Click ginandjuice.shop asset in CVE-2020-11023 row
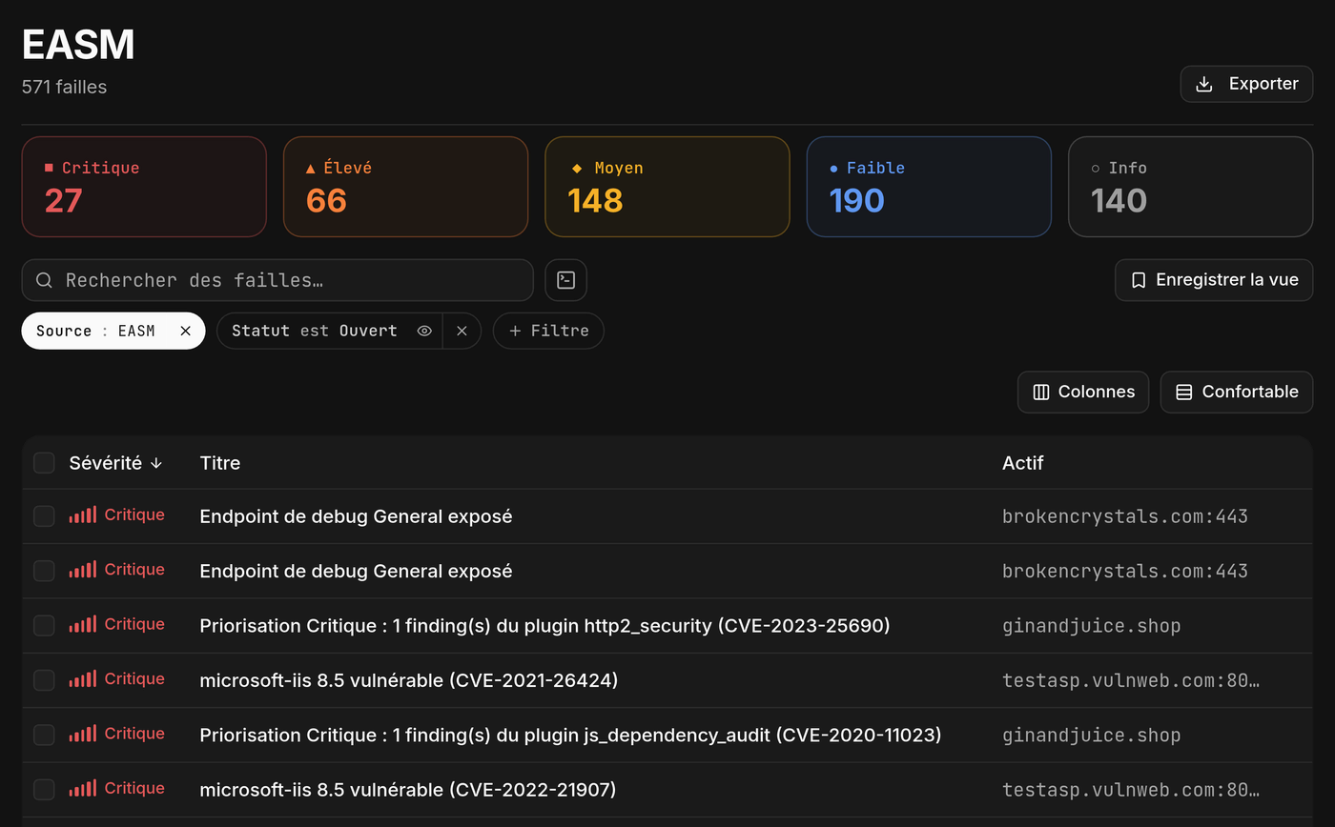1335x827 pixels. tap(1092, 736)
